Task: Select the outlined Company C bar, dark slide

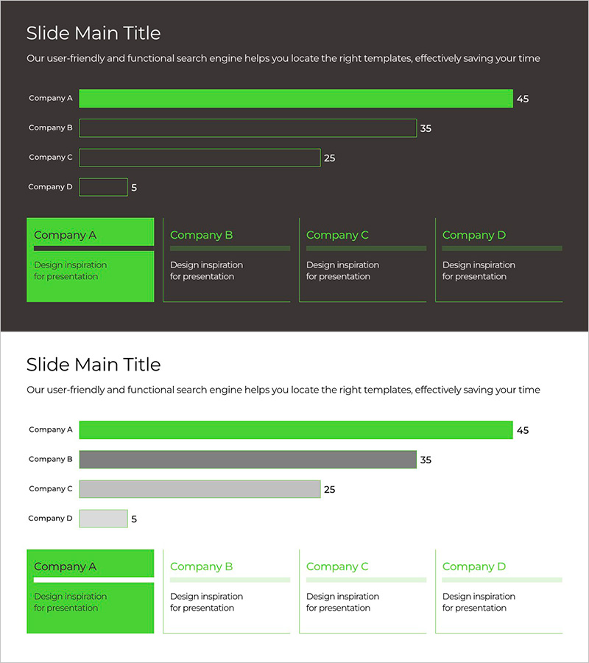Action: (x=200, y=158)
